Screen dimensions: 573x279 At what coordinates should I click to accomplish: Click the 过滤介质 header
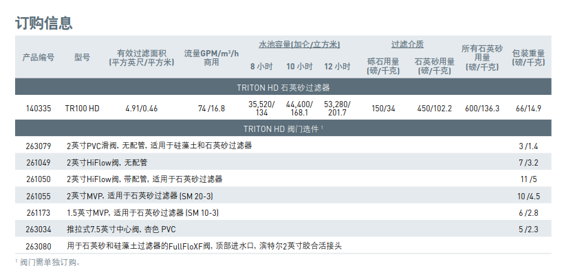(407, 45)
